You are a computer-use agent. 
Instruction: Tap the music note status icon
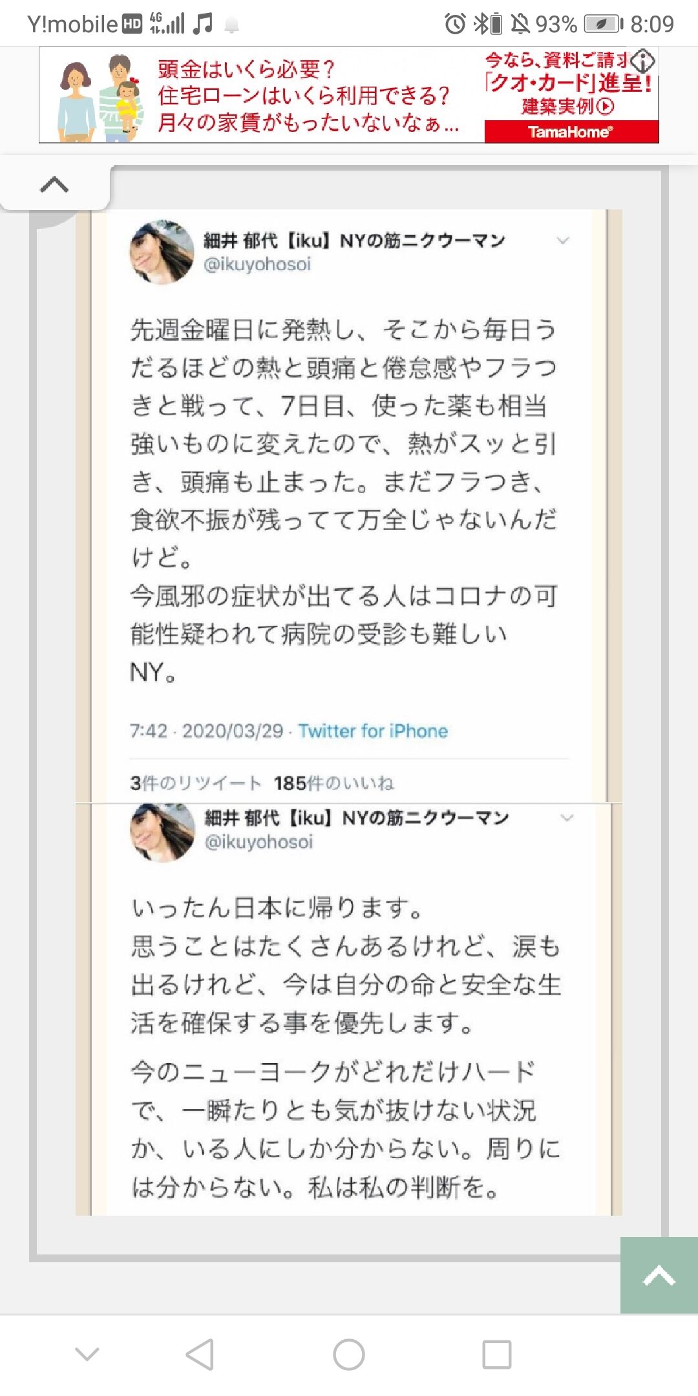click(203, 24)
